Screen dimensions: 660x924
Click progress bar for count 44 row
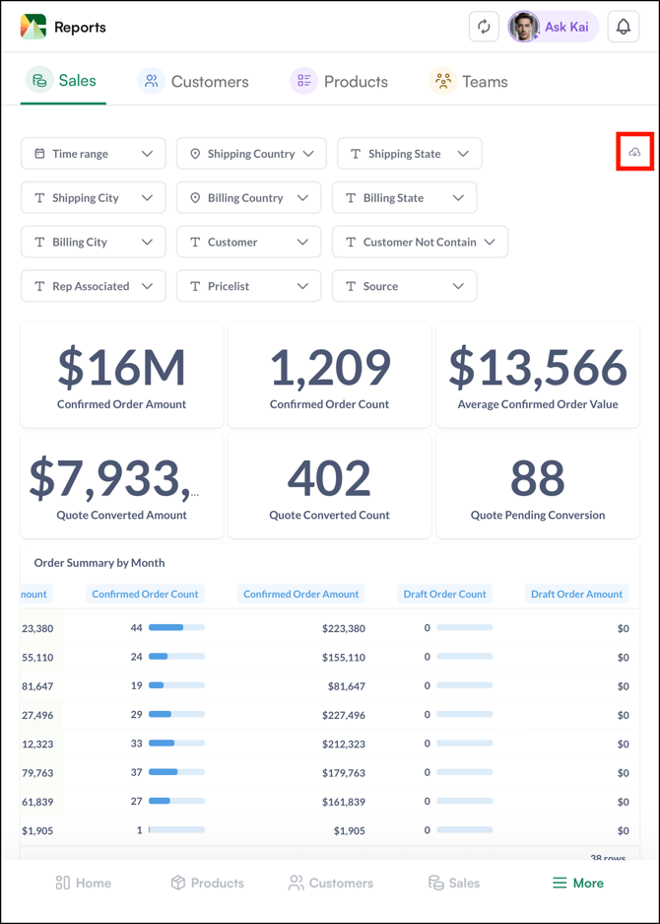(176, 628)
